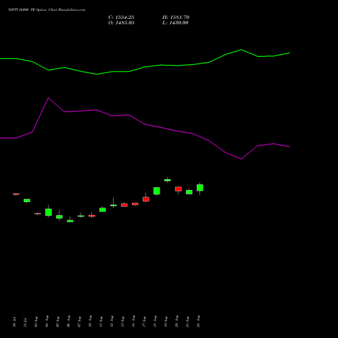Select the green candlestick above 05 Aug
This screenshot has width=338, height=338.
(59, 216)
